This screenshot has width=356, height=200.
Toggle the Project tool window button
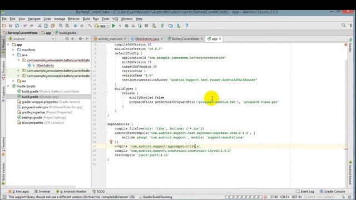tap(3, 47)
